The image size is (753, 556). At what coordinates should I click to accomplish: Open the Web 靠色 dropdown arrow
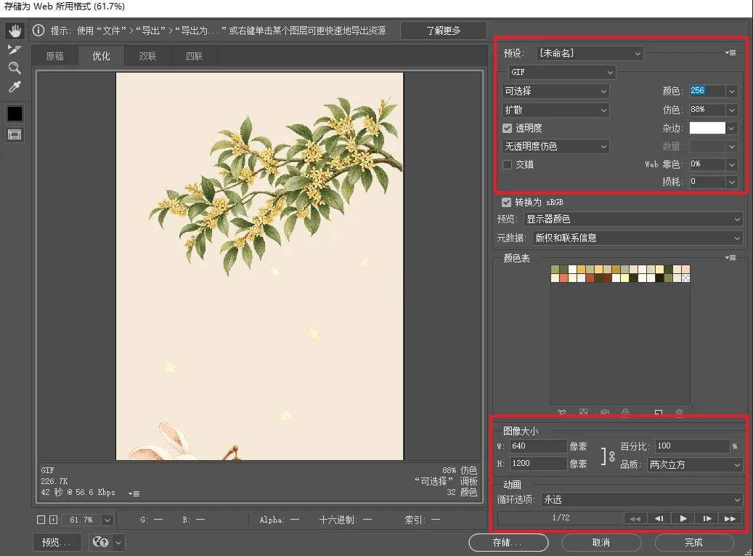731,164
